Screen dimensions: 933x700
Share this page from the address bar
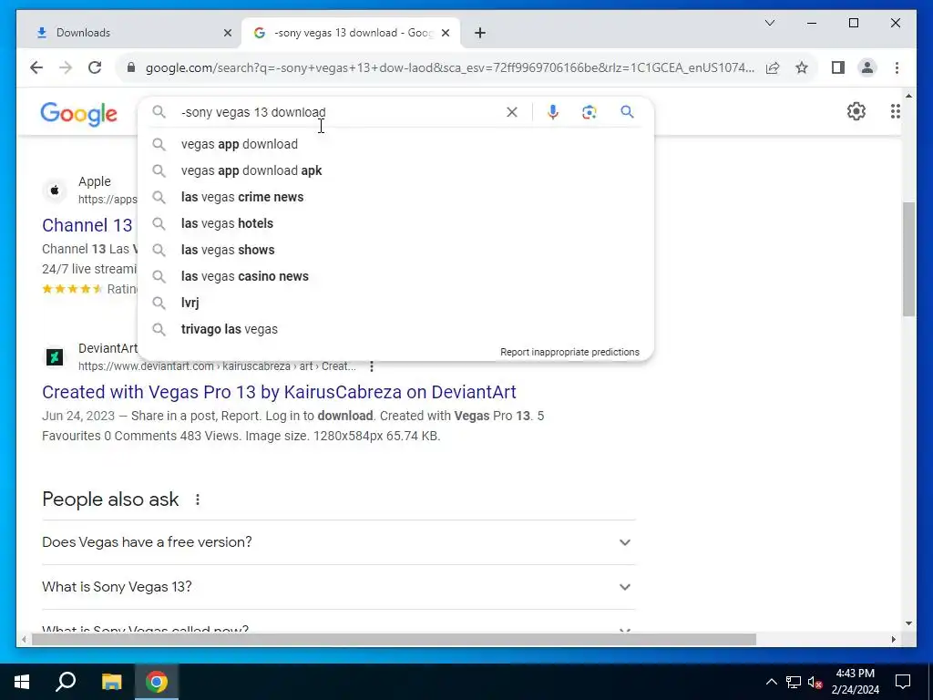tap(773, 67)
